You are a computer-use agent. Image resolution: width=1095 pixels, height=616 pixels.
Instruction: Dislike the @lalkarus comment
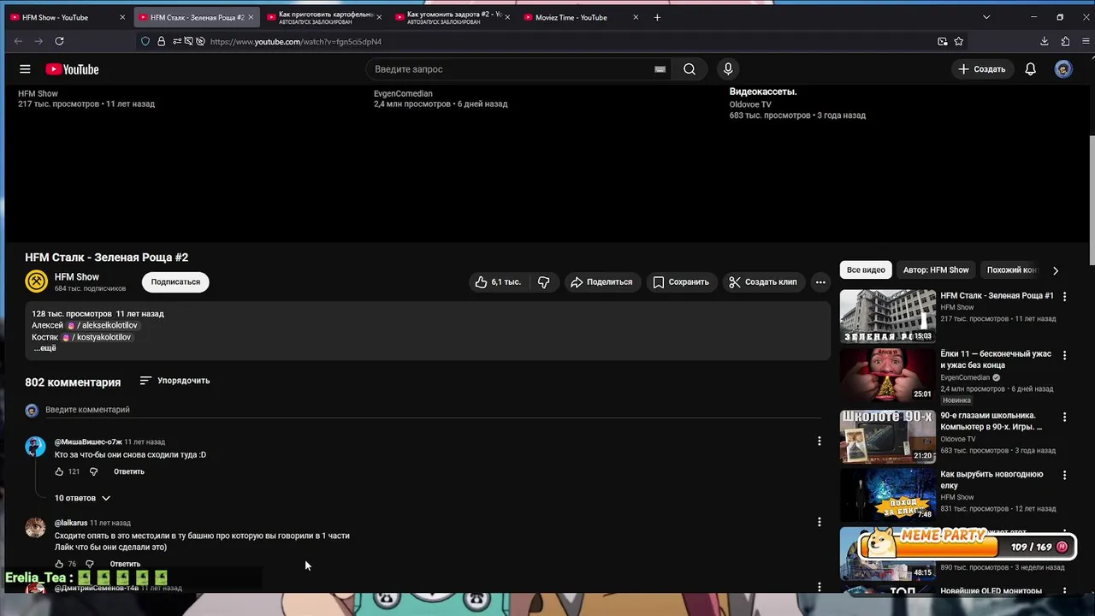(x=89, y=564)
